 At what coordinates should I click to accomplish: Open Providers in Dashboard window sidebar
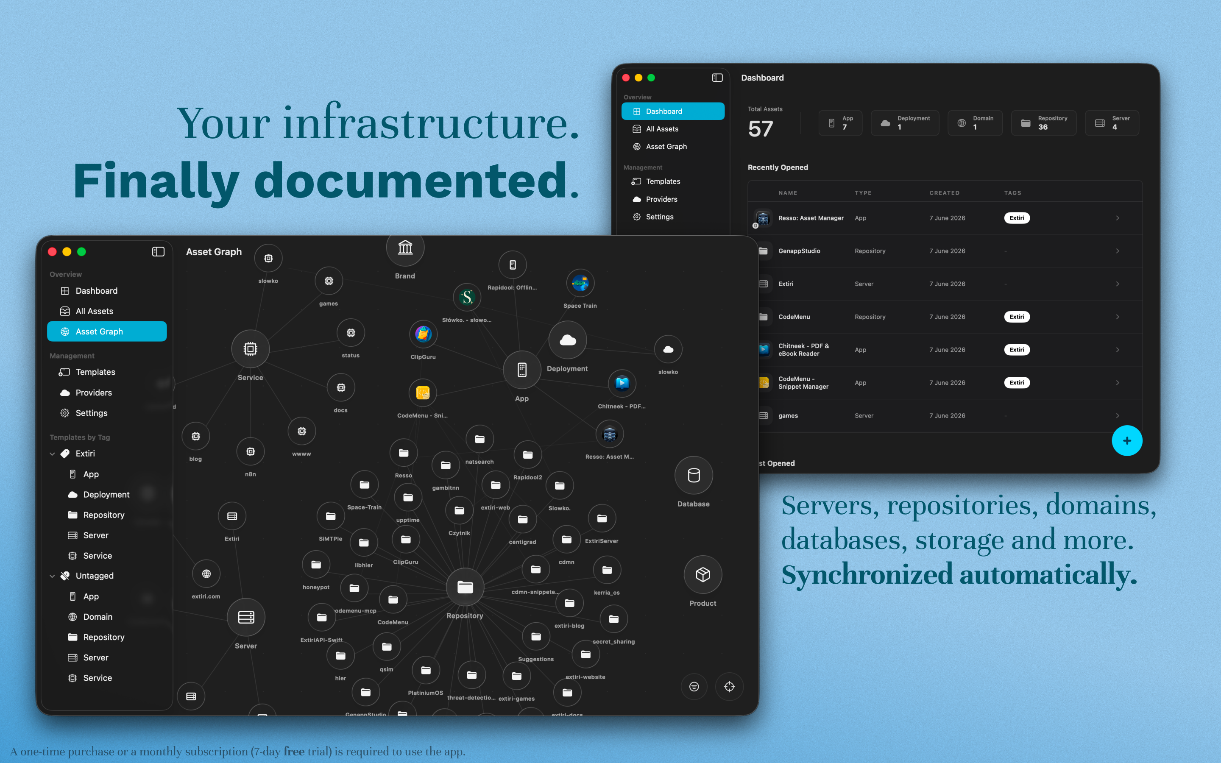pyautogui.click(x=673, y=199)
